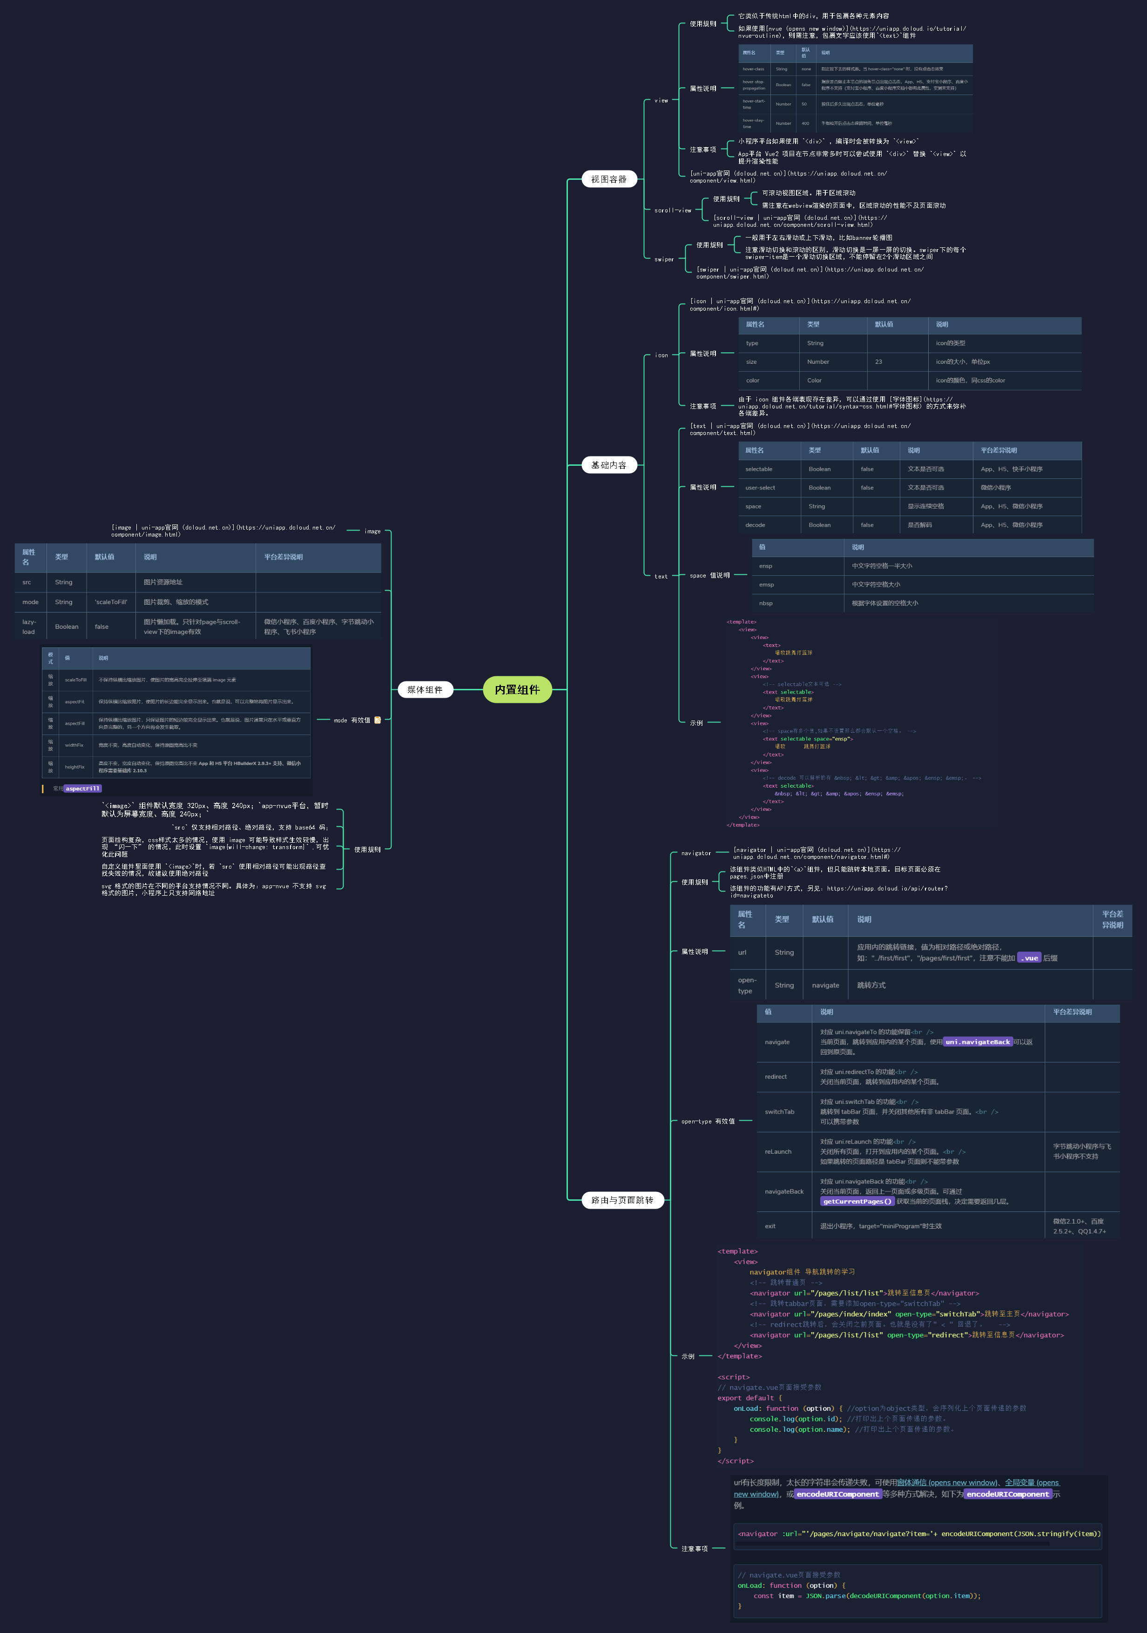Click the view sub-node
The height and width of the screenshot is (1633, 1147).
[661, 100]
